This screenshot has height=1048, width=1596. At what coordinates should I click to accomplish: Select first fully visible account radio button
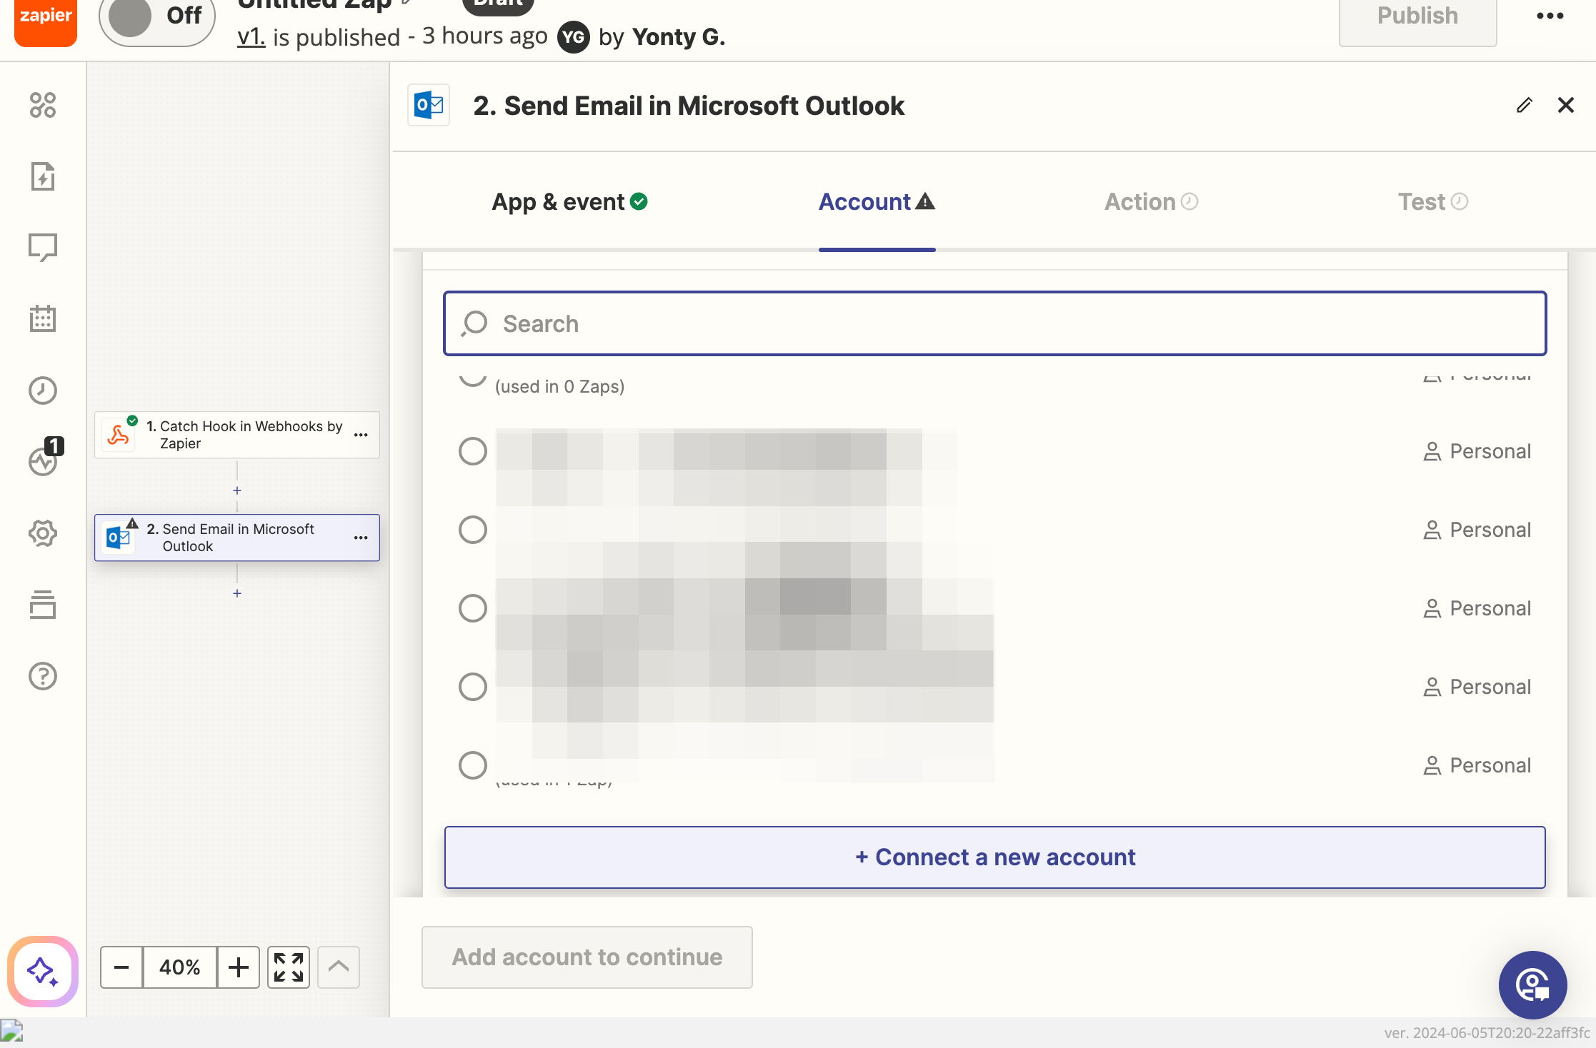(x=472, y=451)
